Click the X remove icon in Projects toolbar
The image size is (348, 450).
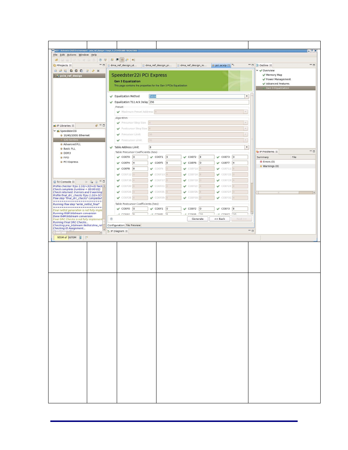(98, 71)
